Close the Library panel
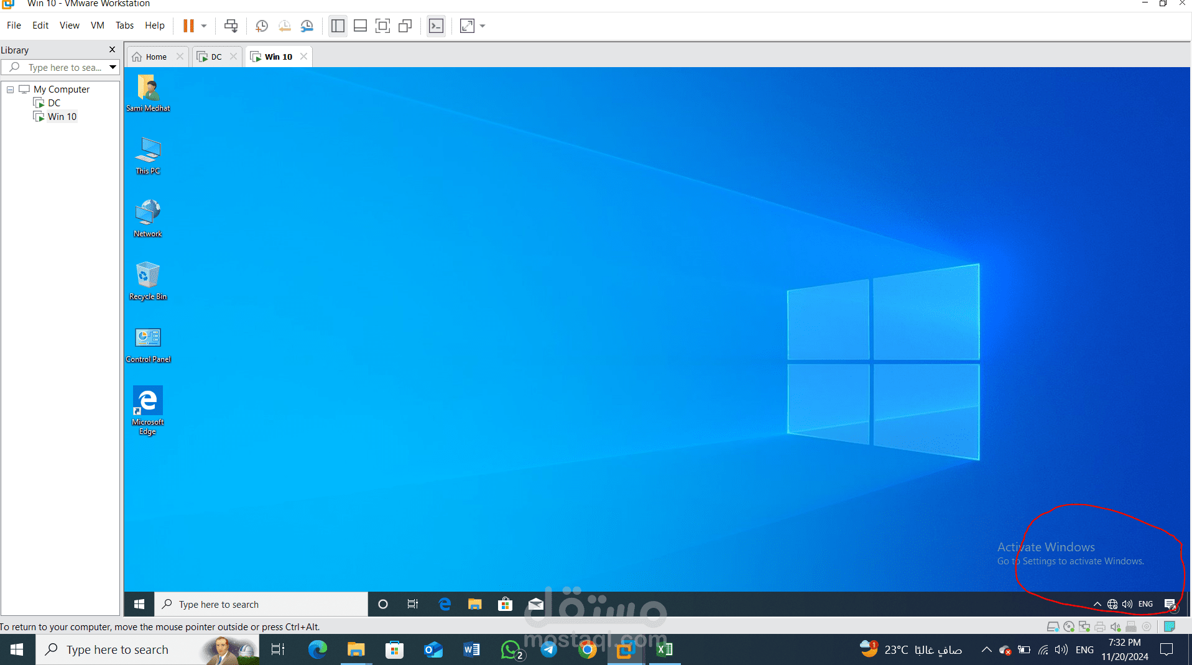 112,50
